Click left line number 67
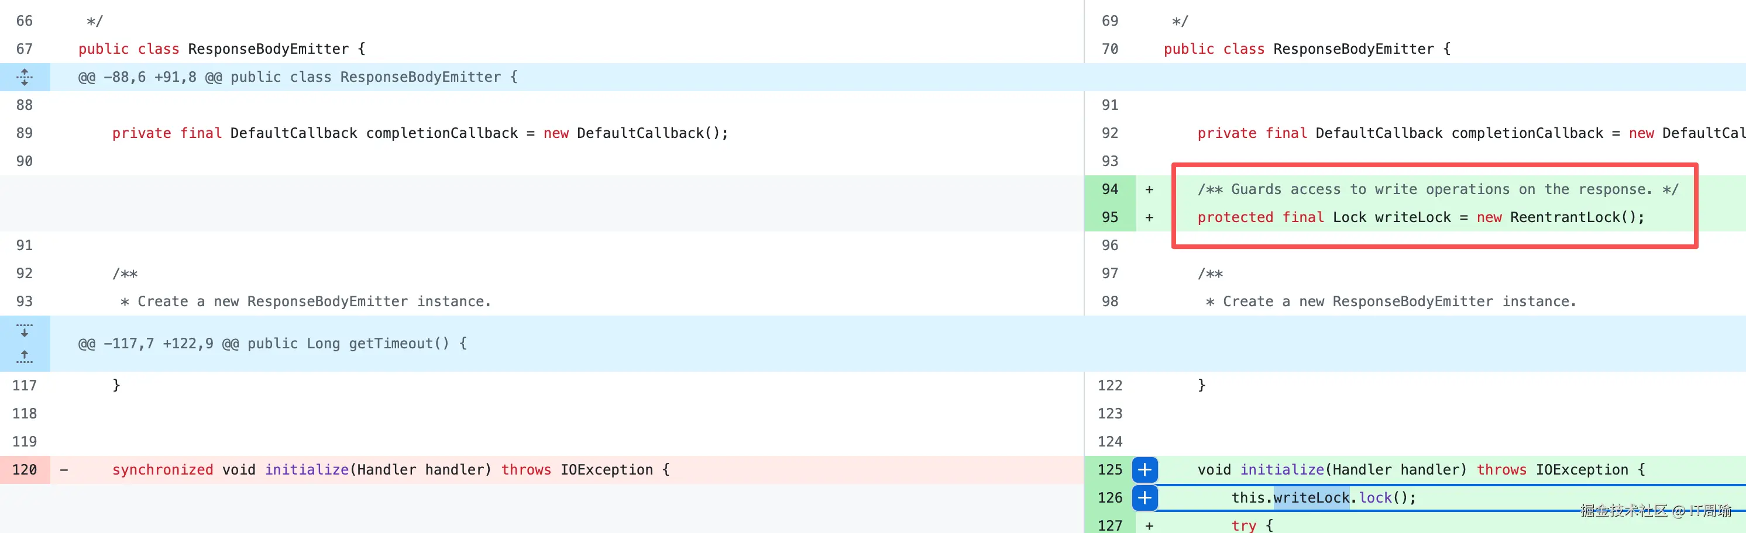This screenshot has width=1746, height=533. (25, 49)
